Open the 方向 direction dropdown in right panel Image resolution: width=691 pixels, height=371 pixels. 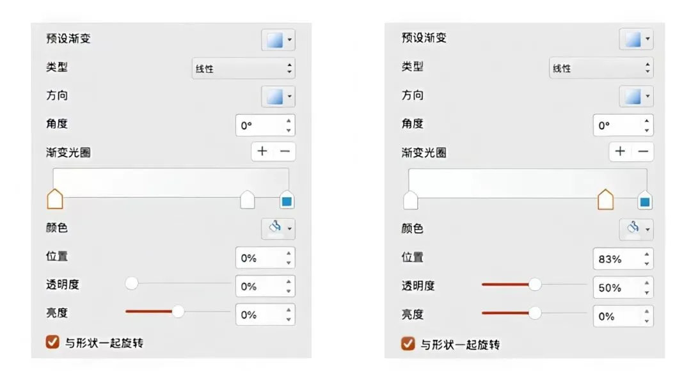coord(635,97)
